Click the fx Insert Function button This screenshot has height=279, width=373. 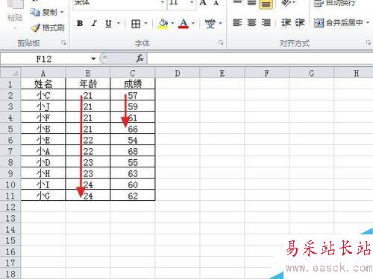click(140, 59)
